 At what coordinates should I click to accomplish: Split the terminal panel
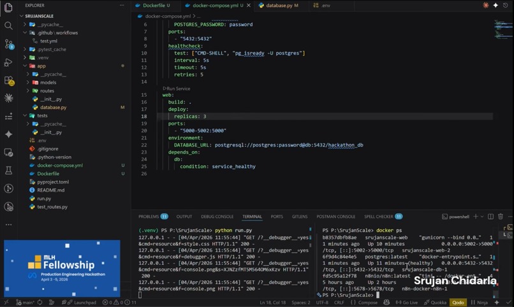pos(491,217)
